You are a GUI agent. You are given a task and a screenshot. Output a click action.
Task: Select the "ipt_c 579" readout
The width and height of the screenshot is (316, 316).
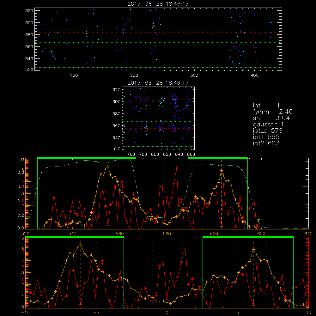(268, 131)
